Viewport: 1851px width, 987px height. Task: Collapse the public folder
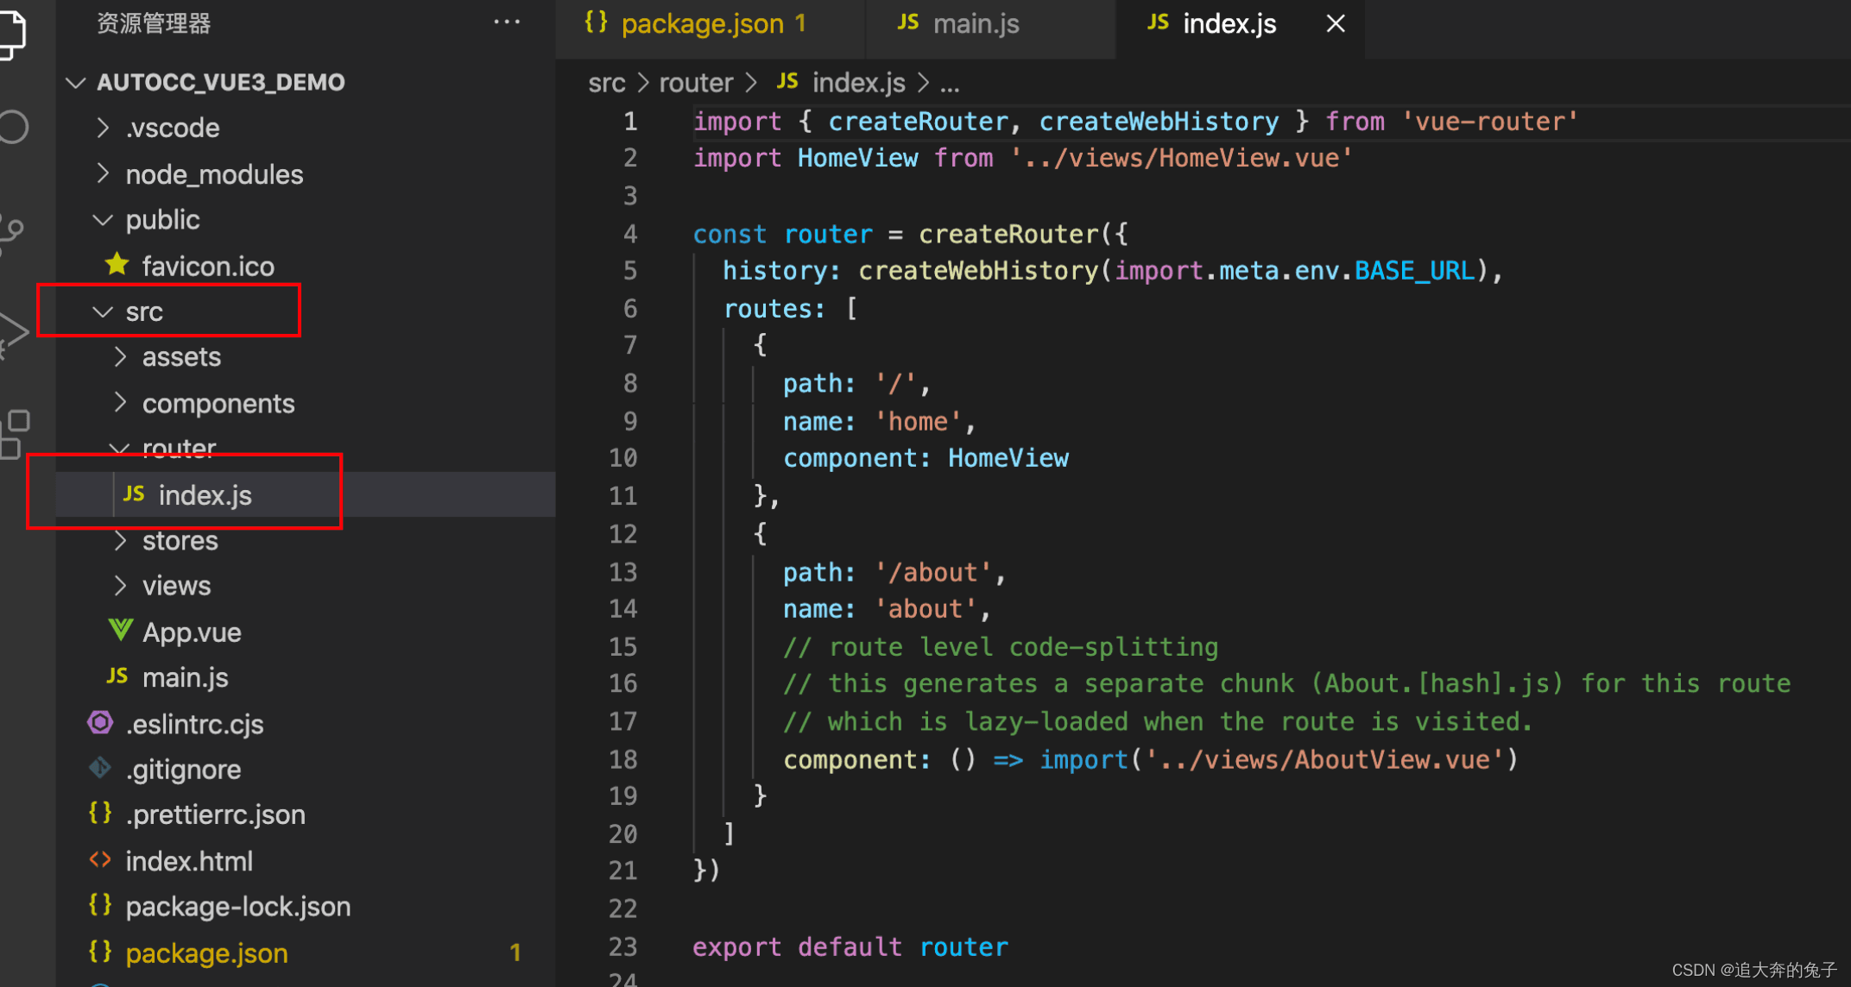pyautogui.click(x=103, y=219)
